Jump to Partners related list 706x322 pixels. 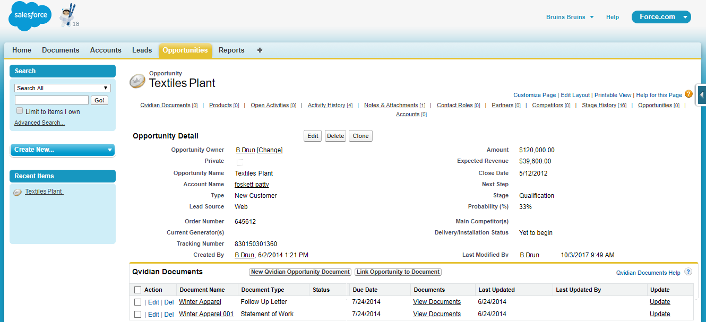click(x=506, y=106)
